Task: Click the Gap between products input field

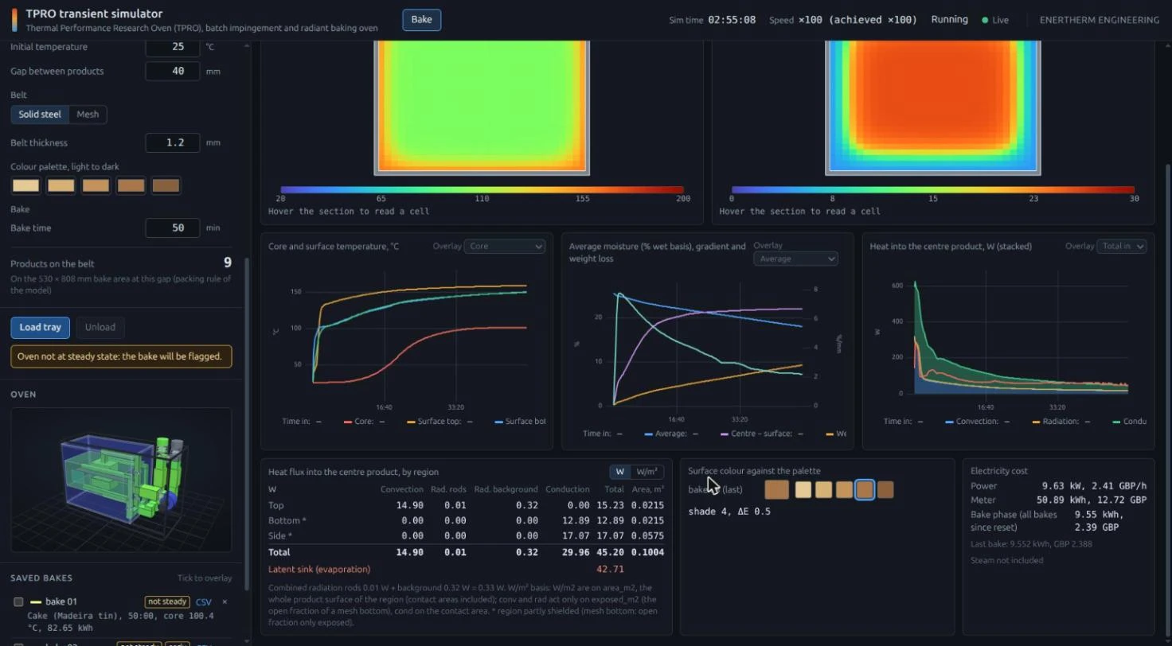Action: [173, 71]
